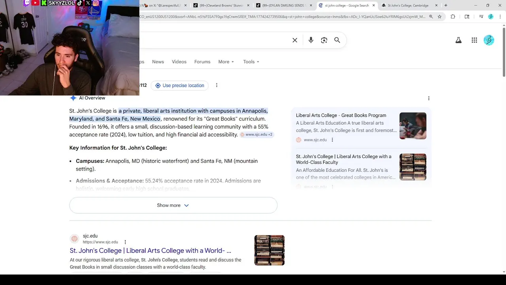Click the sjc.edu favicon in first result
506x285 pixels.
coord(74,239)
